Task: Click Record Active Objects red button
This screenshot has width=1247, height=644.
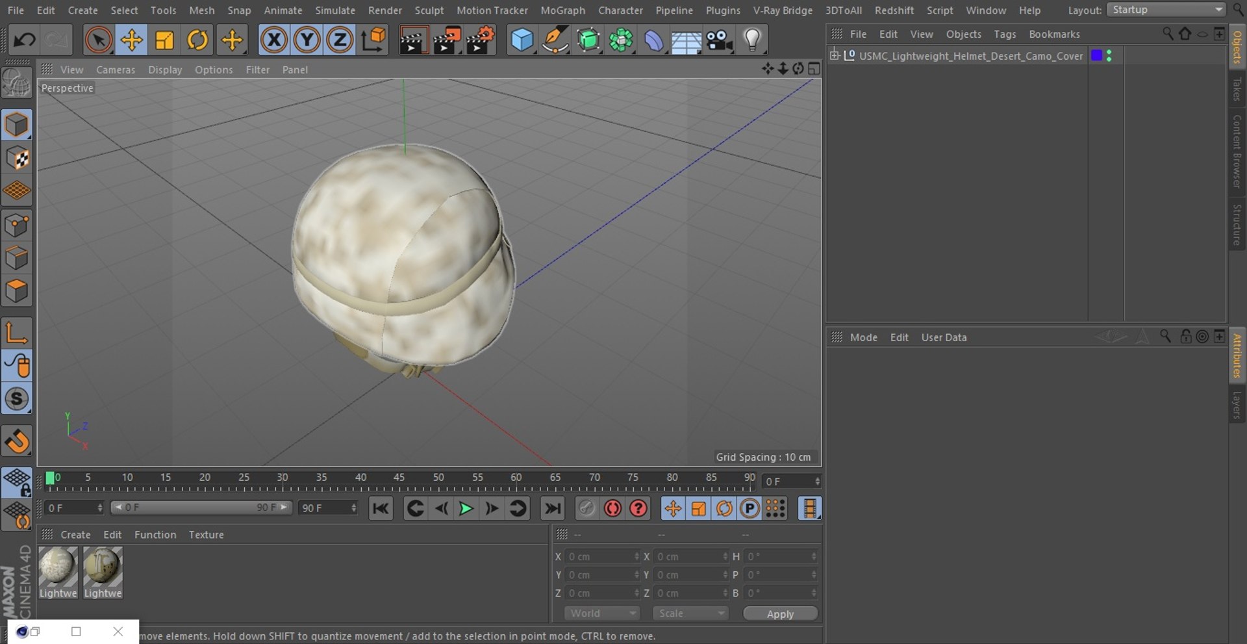Action: pos(612,508)
